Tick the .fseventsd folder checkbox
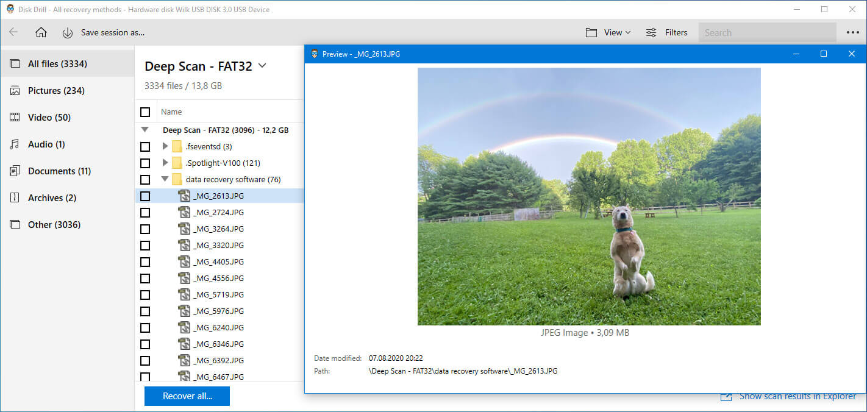Viewport: 867px width, 412px height. [x=145, y=147]
